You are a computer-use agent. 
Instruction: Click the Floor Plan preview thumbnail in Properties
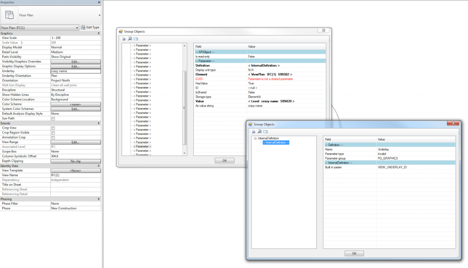coord(9,15)
